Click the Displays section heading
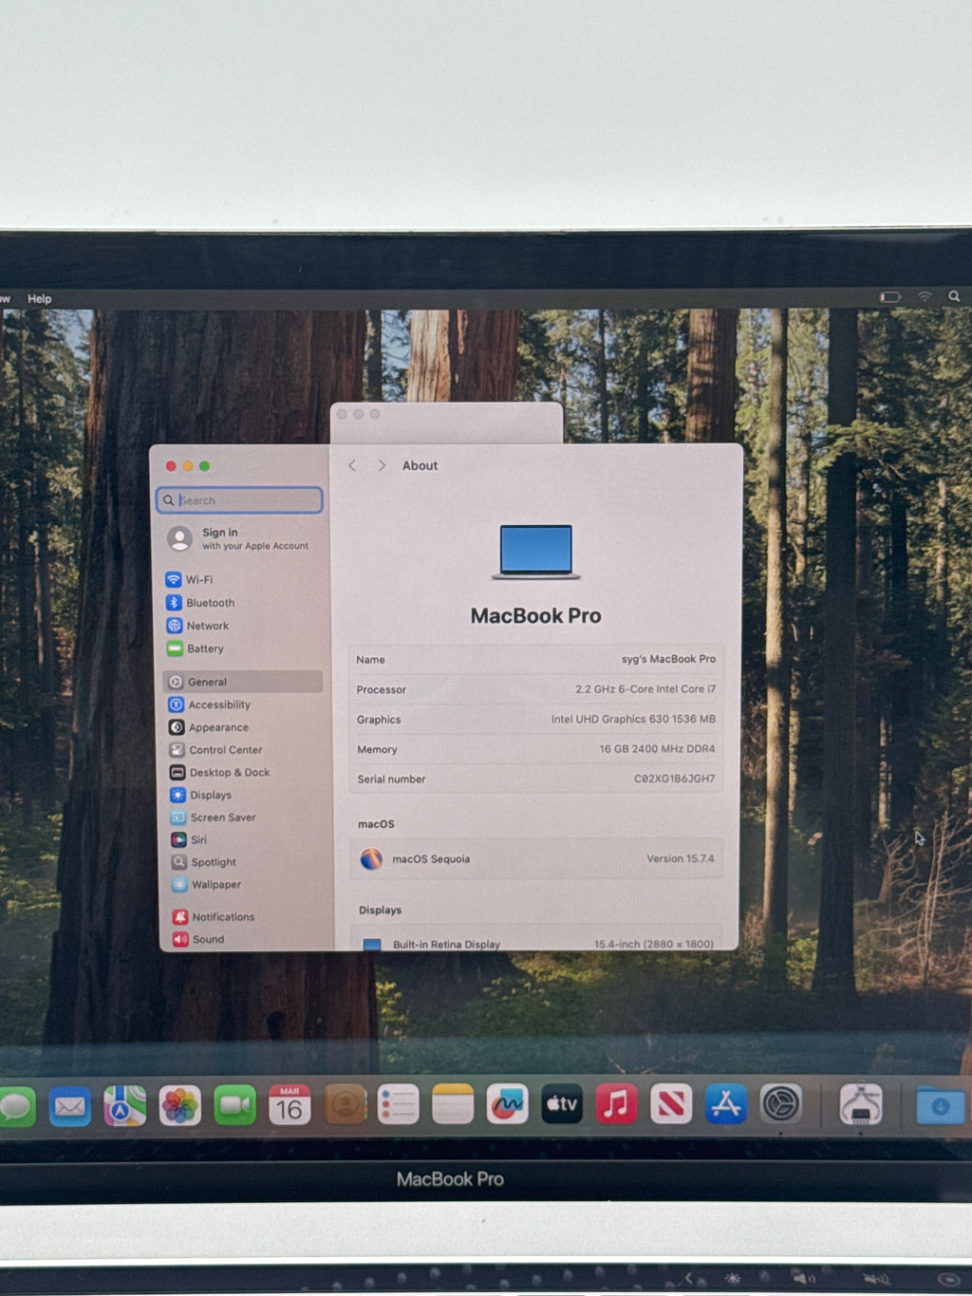Viewport: 972px width, 1296px height. pyautogui.click(x=381, y=910)
